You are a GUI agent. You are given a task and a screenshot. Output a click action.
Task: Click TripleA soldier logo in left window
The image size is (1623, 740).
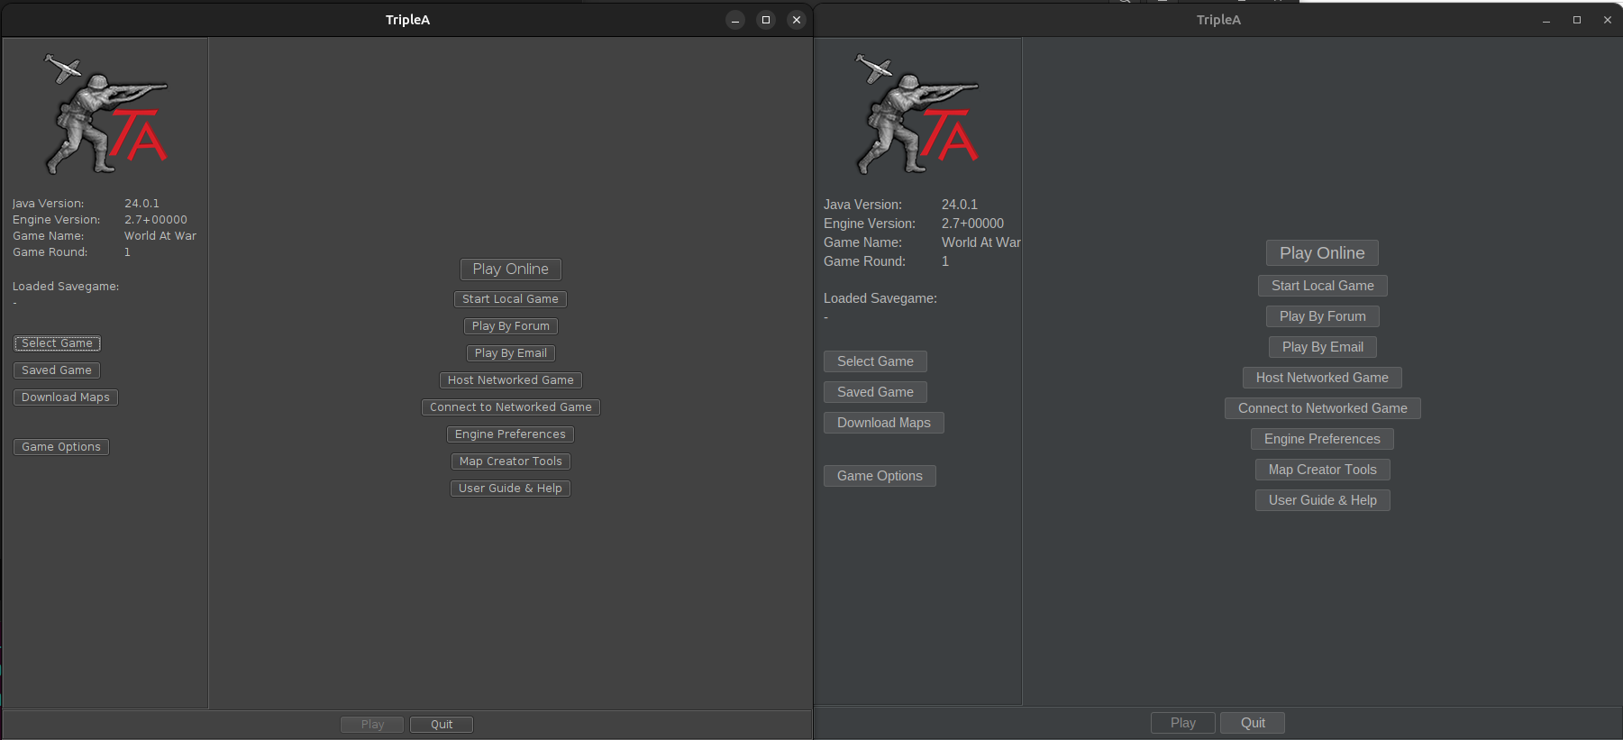(x=105, y=114)
